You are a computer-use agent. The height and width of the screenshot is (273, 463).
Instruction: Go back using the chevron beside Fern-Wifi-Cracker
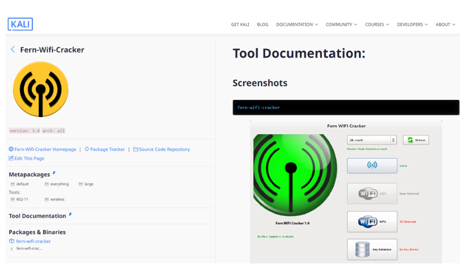(13, 50)
